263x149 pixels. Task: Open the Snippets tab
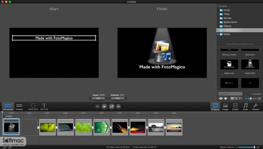pos(215,107)
